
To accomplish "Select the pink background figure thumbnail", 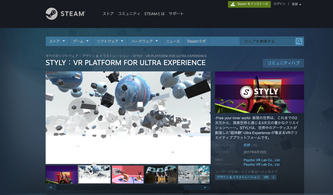I will [x=128, y=175].
